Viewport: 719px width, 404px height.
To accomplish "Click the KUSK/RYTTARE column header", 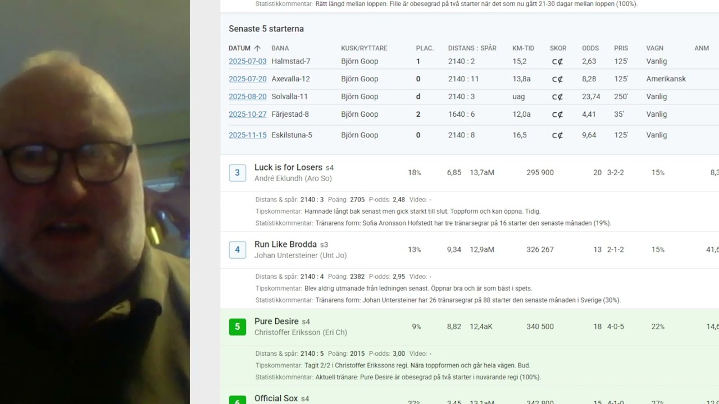I will point(364,48).
